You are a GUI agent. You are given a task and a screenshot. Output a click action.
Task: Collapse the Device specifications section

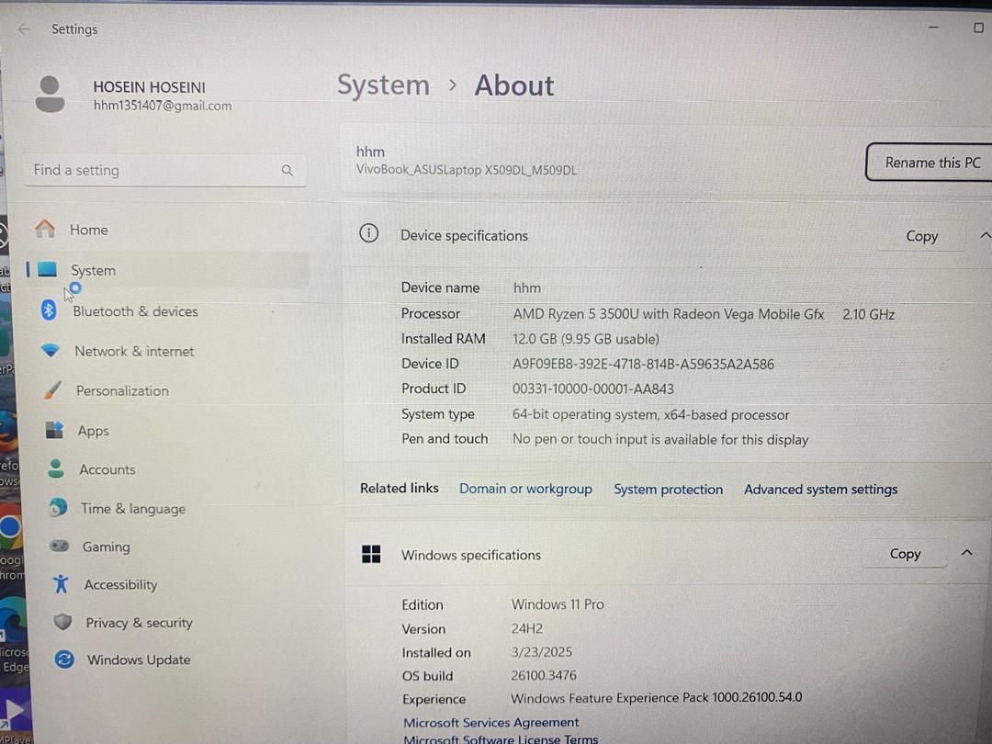point(985,235)
